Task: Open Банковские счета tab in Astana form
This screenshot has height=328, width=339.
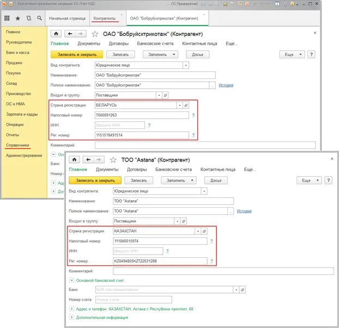Action: [x=173, y=170]
